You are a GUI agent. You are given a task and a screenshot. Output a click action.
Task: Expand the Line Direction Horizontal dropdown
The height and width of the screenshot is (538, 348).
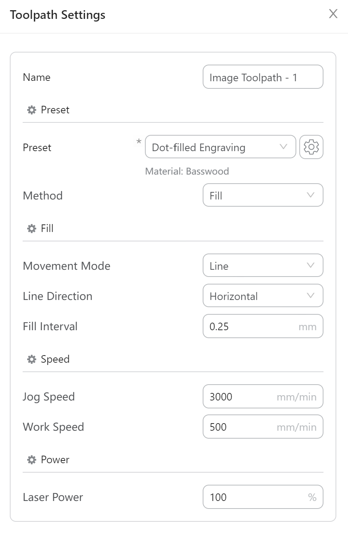pyautogui.click(x=263, y=296)
